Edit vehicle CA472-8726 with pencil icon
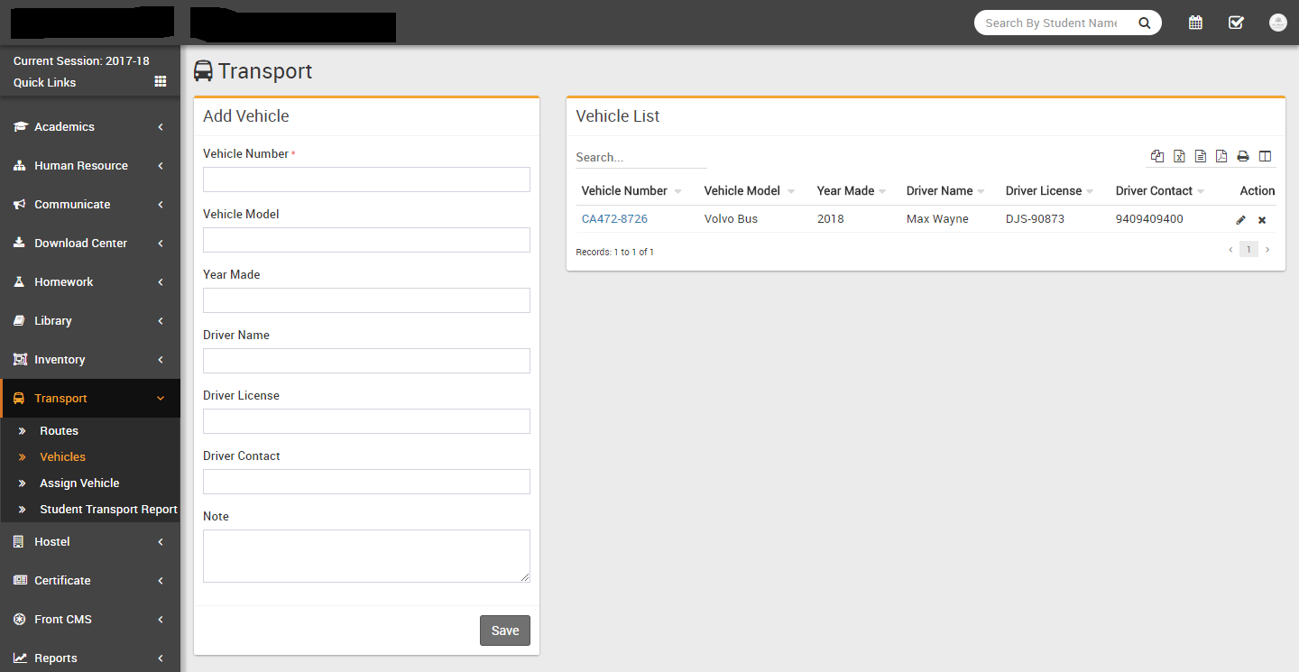The image size is (1299, 672). [x=1240, y=220]
